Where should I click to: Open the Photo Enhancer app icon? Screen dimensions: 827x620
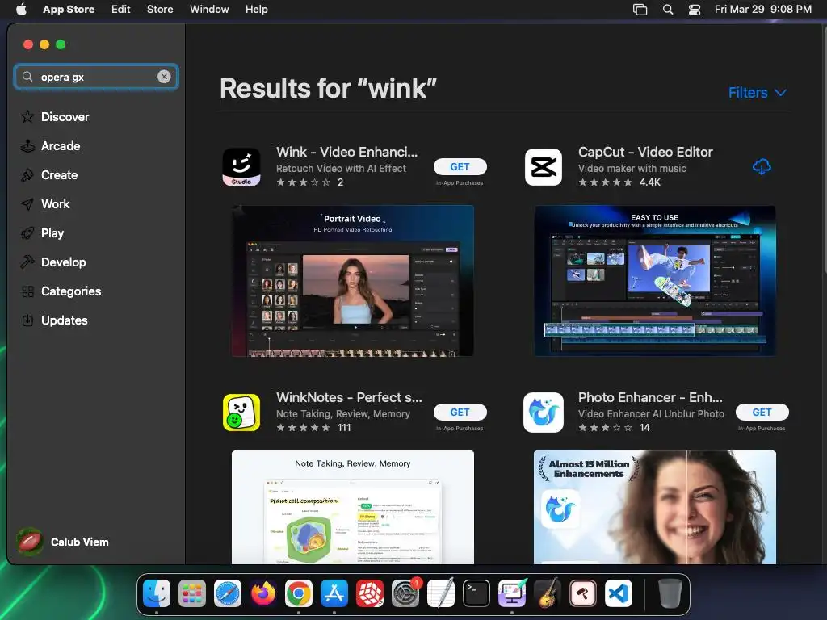click(x=544, y=413)
